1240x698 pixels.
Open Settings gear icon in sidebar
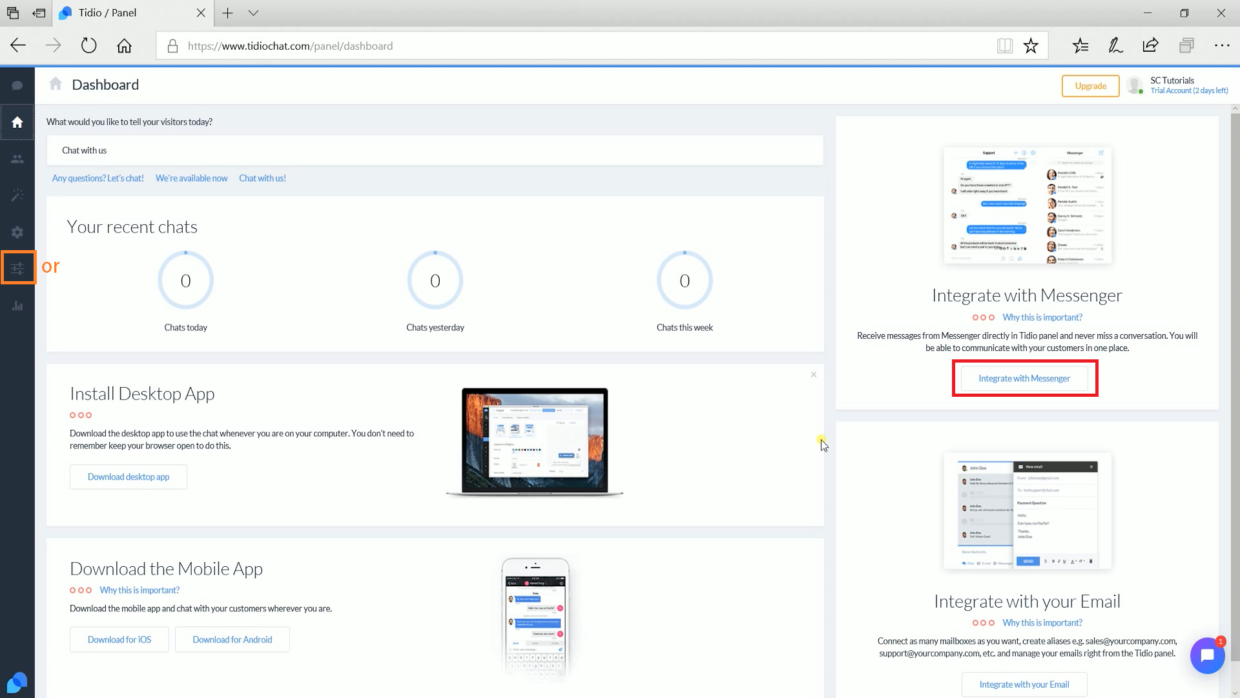coord(17,232)
